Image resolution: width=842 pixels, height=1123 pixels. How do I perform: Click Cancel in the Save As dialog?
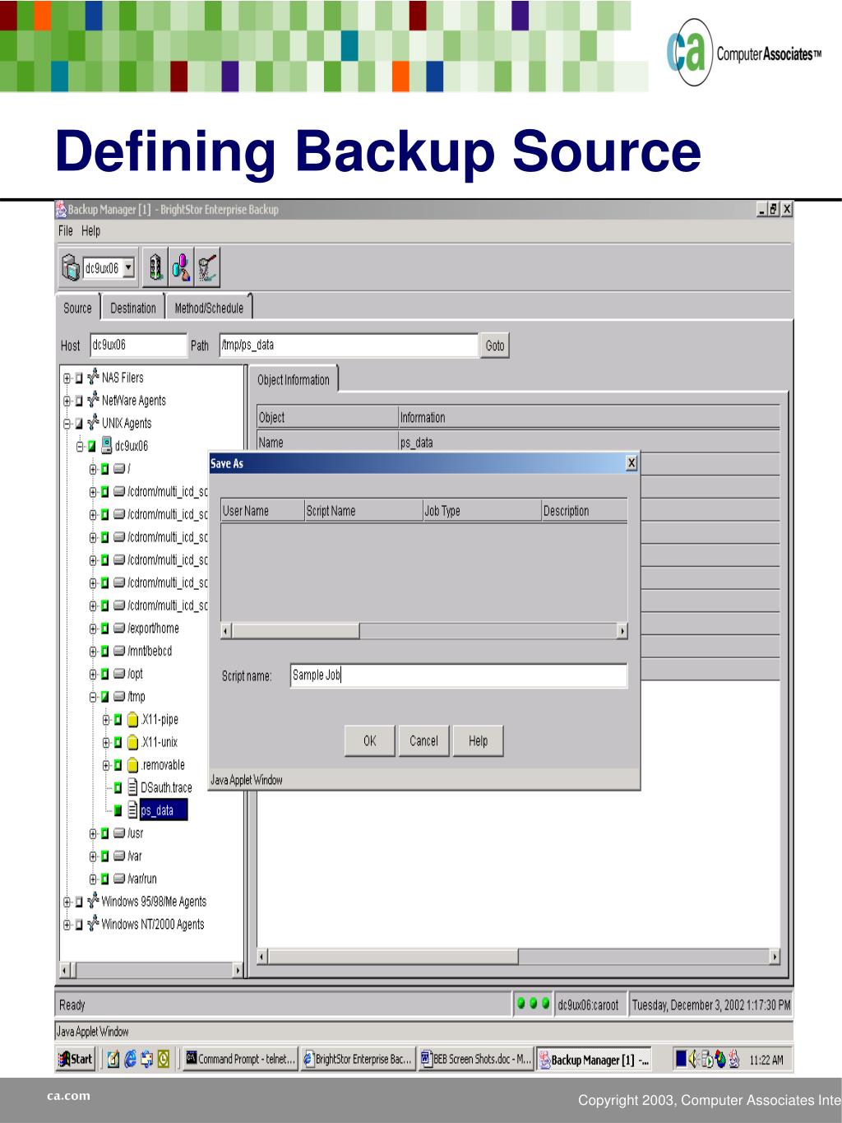point(423,740)
